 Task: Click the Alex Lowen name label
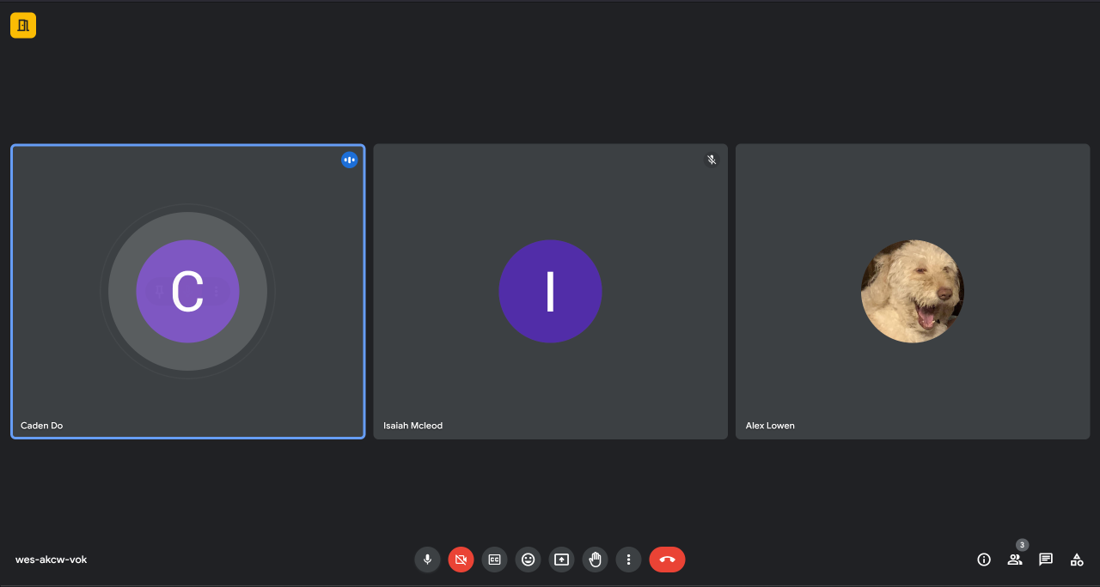(x=770, y=426)
